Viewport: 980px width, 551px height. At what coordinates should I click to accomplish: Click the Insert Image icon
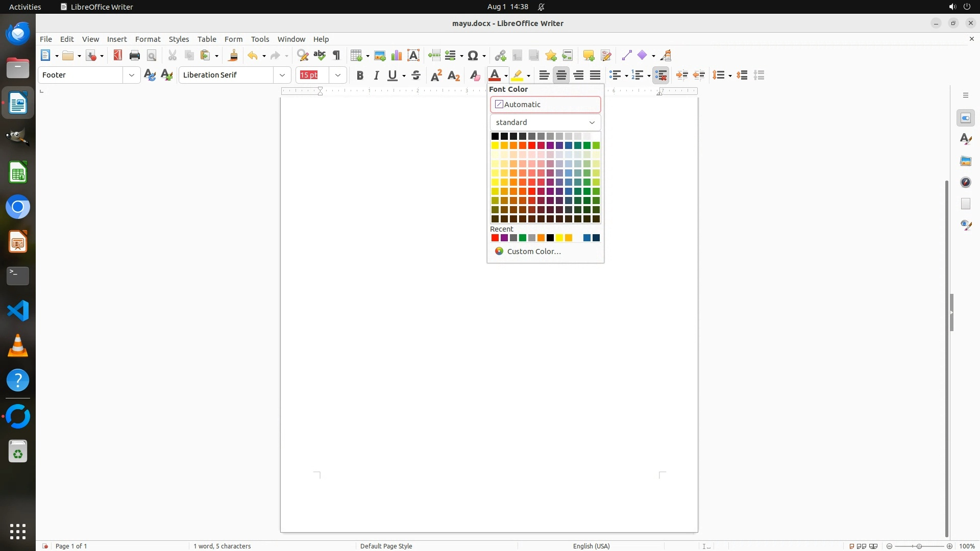click(x=380, y=56)
